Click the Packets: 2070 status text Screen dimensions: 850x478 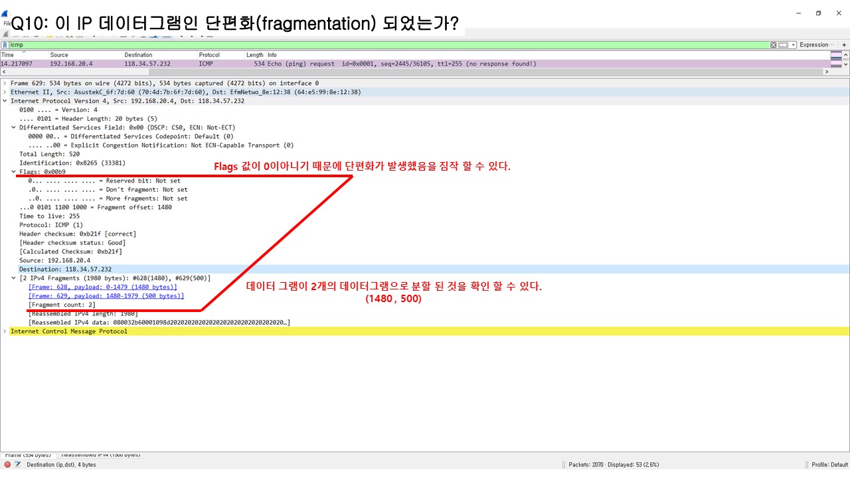tap(614, 465)
